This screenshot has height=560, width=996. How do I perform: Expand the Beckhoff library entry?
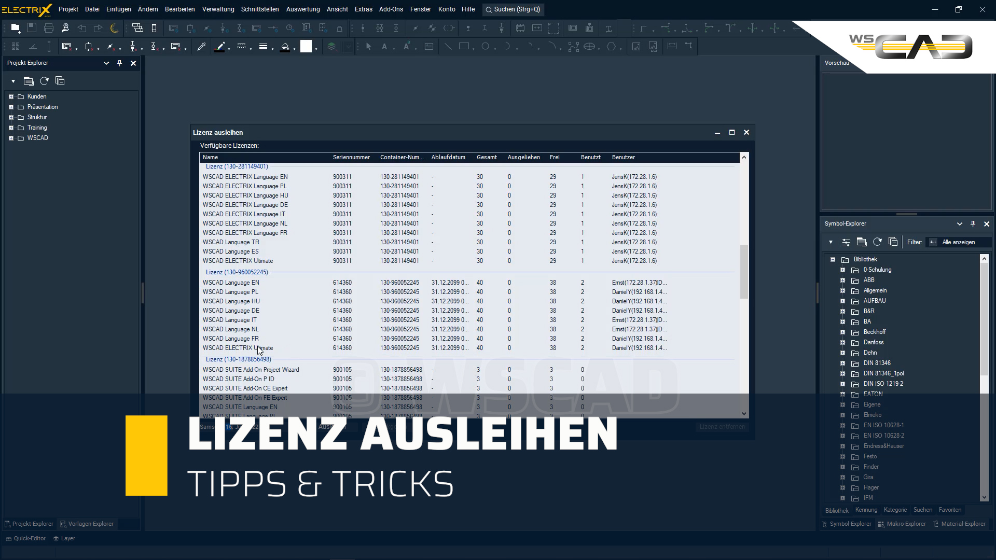click(x=843, y=332)
